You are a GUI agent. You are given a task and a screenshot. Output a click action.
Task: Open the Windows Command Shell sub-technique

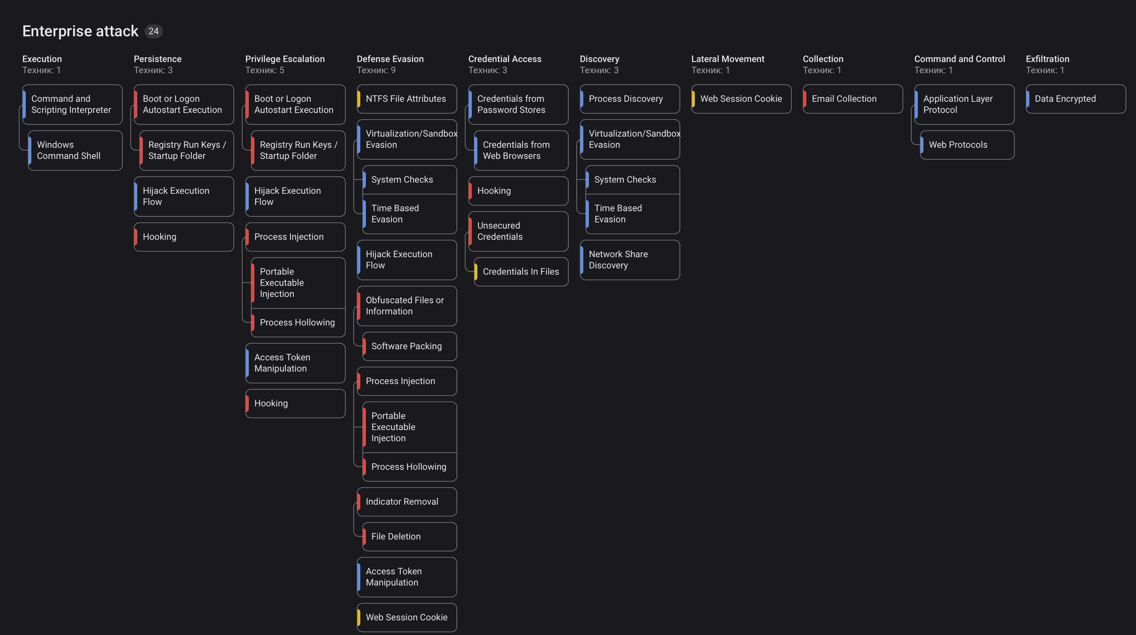pos(75,150)
